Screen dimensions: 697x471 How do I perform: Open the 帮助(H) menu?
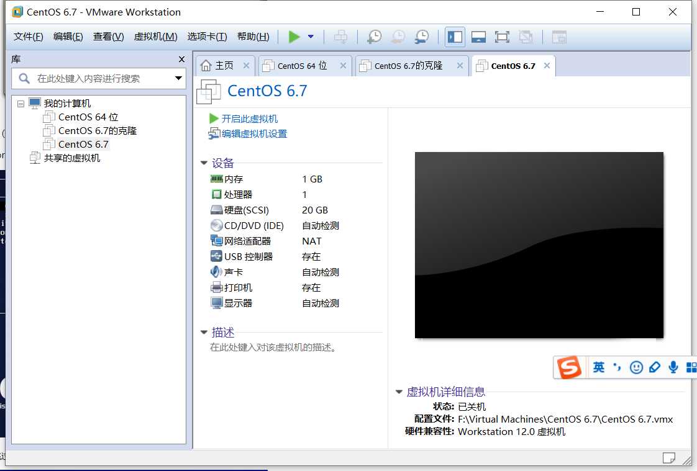(x=253, y=37)
